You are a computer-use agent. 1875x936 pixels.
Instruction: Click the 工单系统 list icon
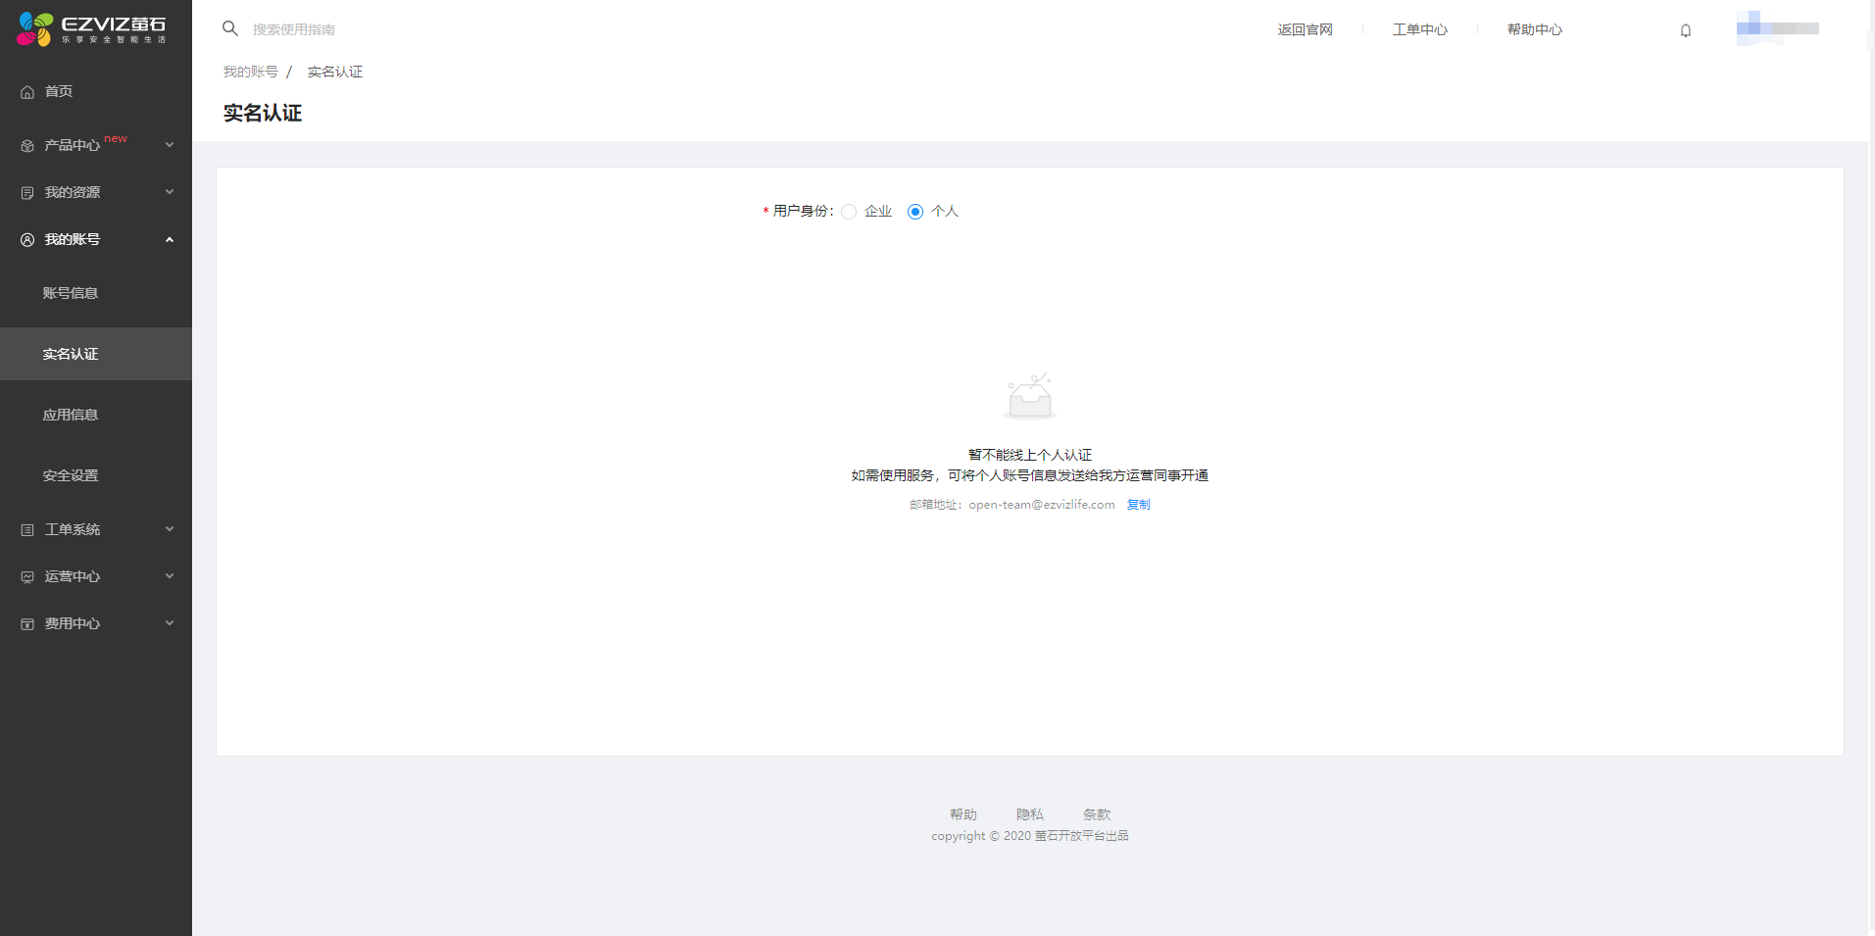click(x=27, y=530)
